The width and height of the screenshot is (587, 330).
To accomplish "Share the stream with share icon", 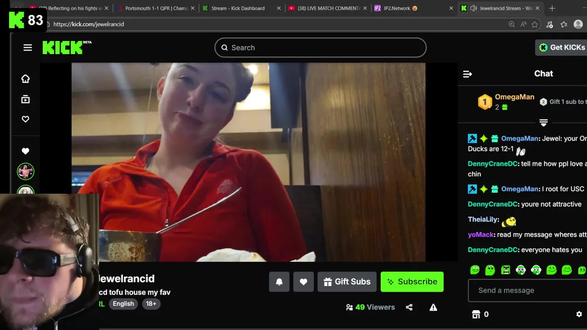I will pos(409,308).
